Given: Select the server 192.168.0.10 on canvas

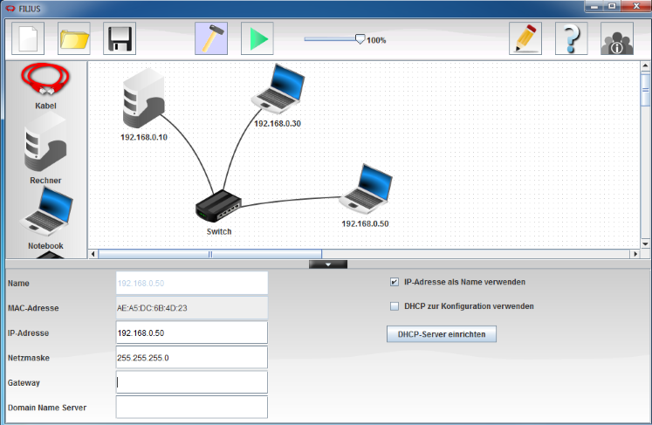Looking at the screenshot, I should tap(143, 98).
